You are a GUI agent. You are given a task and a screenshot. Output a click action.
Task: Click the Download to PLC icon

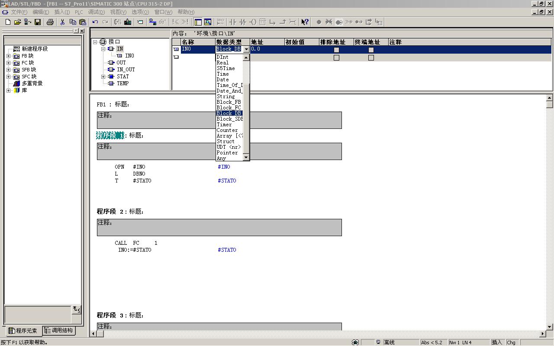(128, 22)
